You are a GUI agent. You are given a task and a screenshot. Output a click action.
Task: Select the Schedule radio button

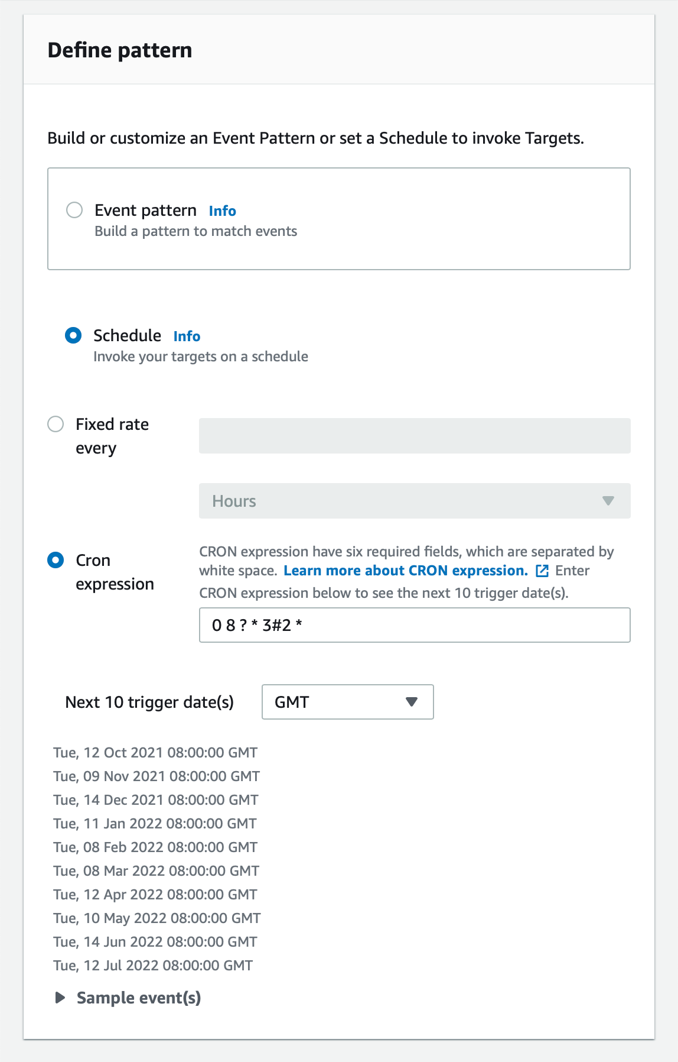pos(73,335)
